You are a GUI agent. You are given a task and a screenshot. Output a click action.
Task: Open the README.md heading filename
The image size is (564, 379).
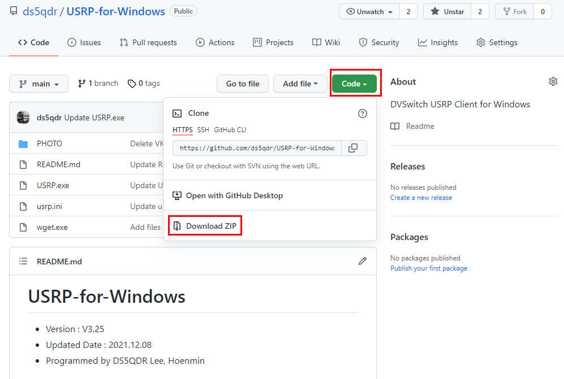[59, 262]
